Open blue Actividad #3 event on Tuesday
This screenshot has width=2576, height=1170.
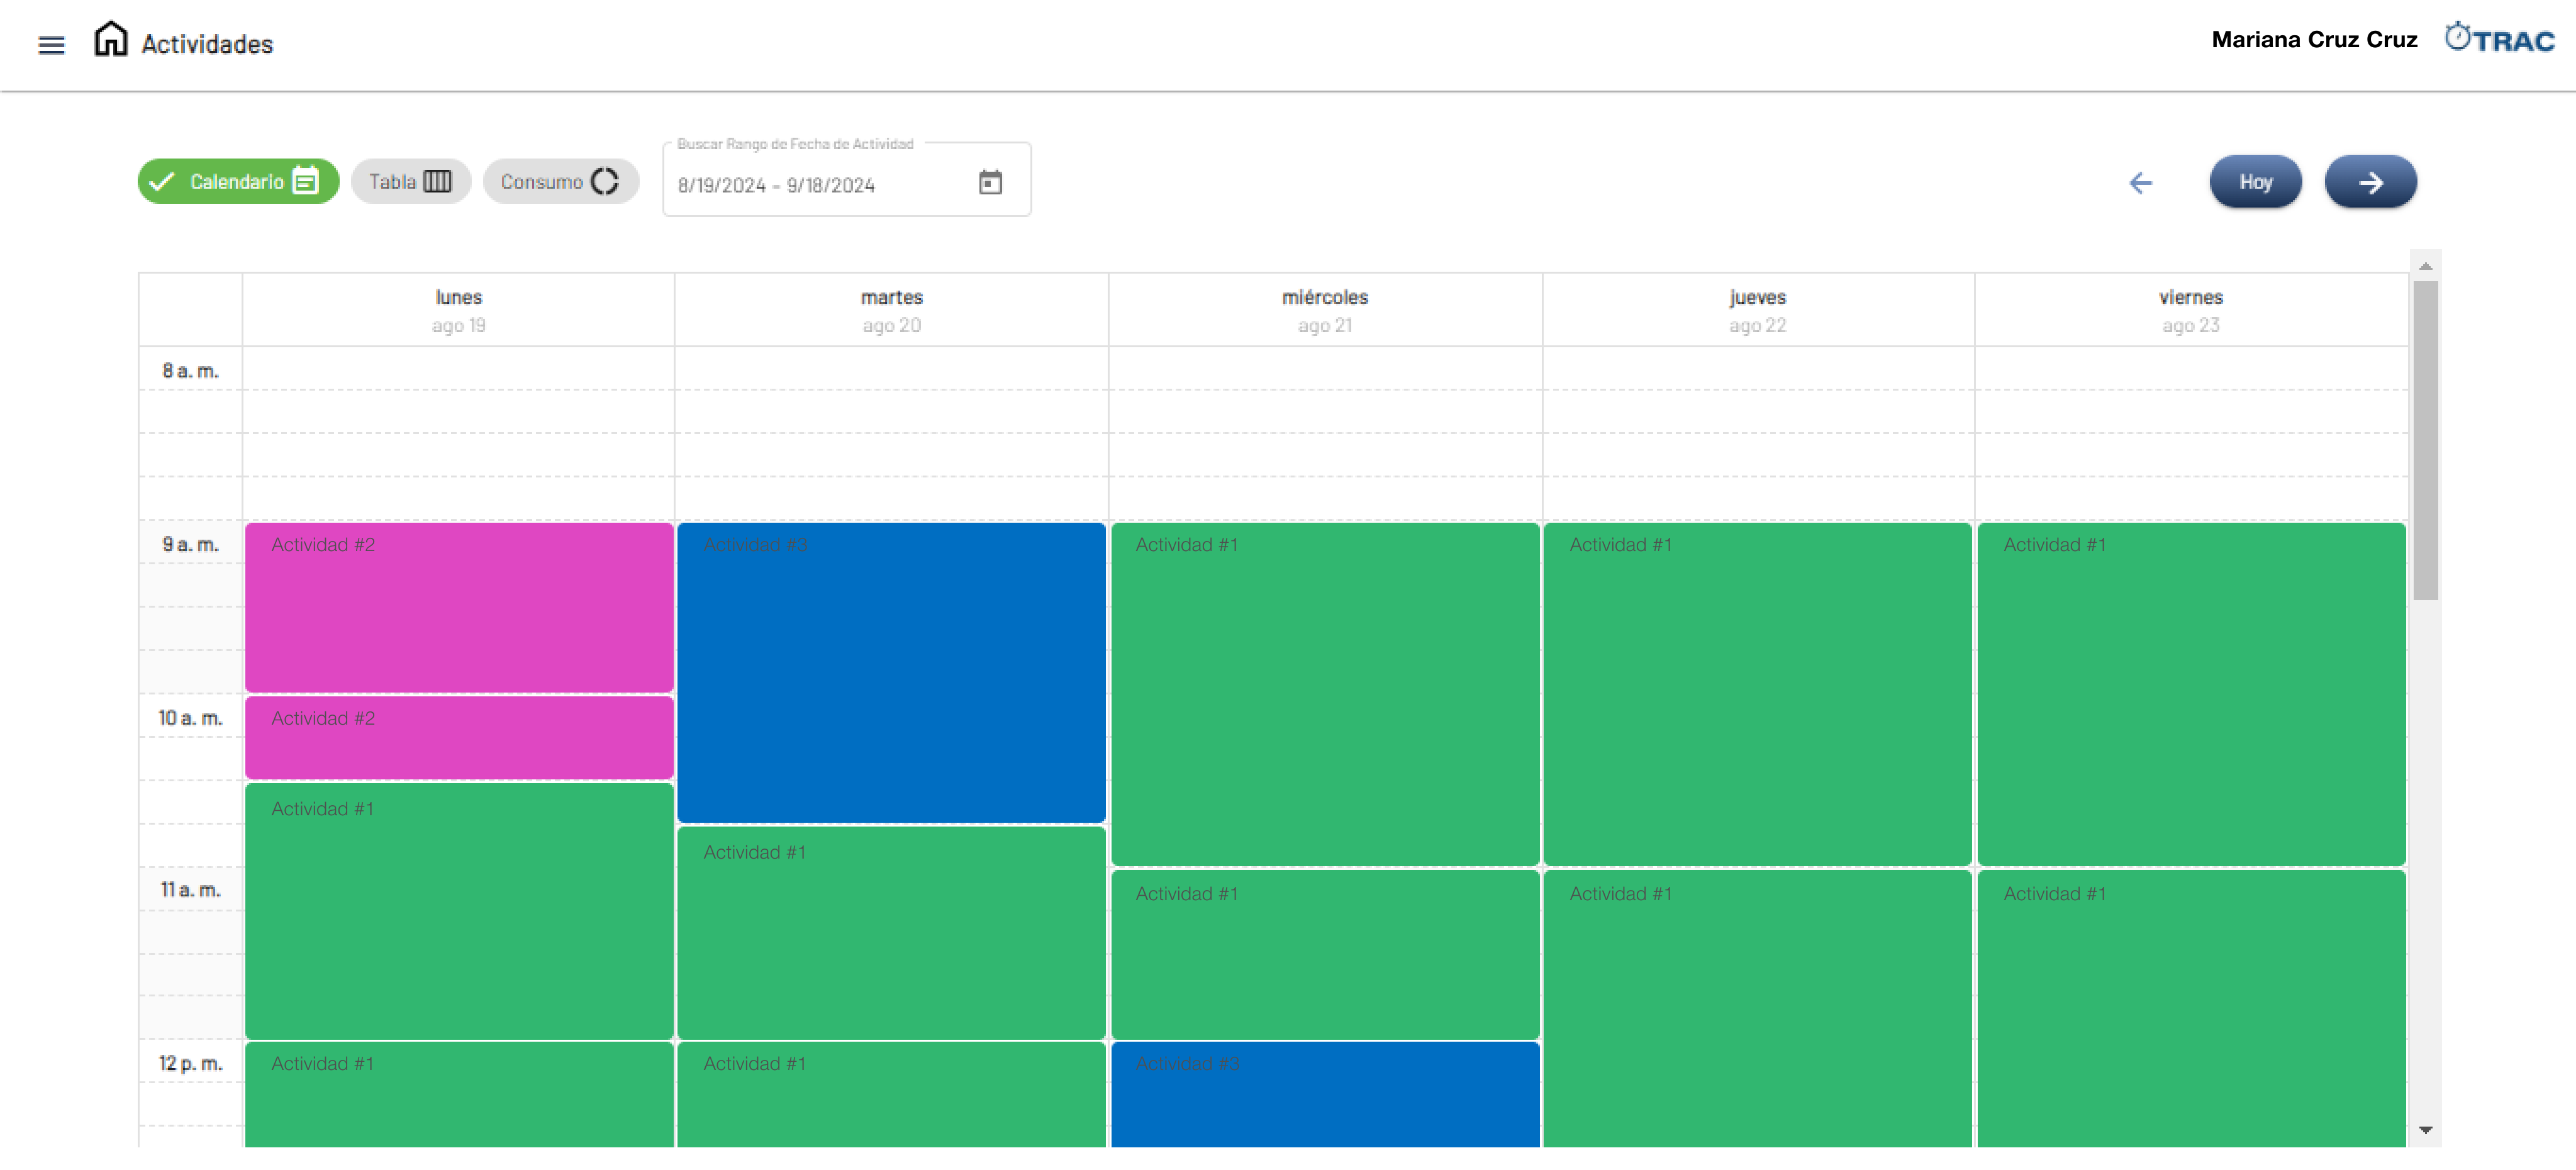[891, 672]
